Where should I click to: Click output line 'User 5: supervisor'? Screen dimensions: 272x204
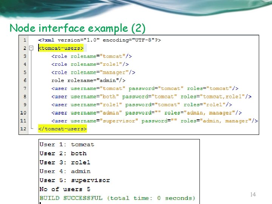tap(75, 180)
